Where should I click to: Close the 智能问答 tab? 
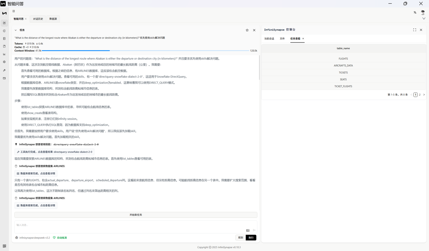(26, 19)
